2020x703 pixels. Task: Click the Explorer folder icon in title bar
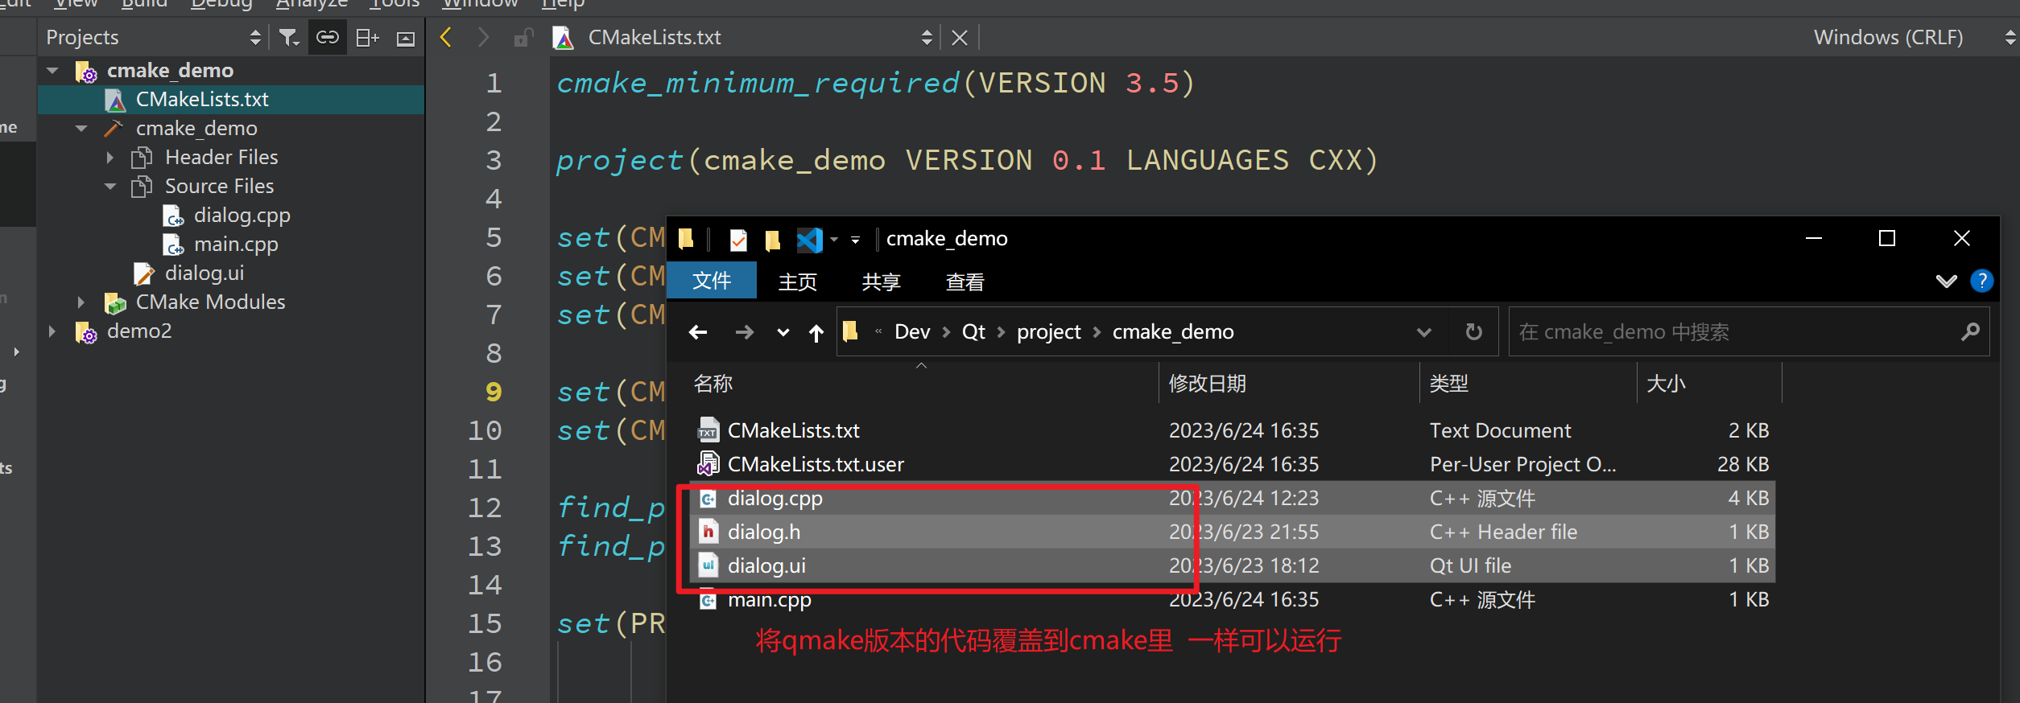[686, 239]
